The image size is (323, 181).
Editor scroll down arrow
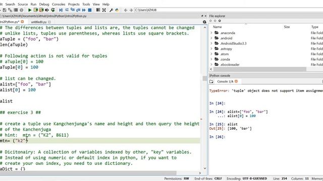[205, 168]
